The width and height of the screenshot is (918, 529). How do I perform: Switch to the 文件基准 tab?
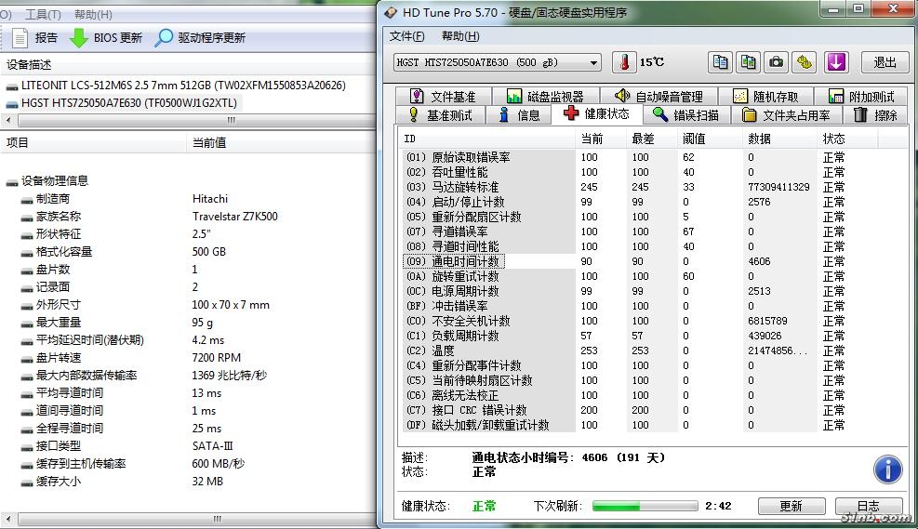pyautogui.click(x=444, y=97)
